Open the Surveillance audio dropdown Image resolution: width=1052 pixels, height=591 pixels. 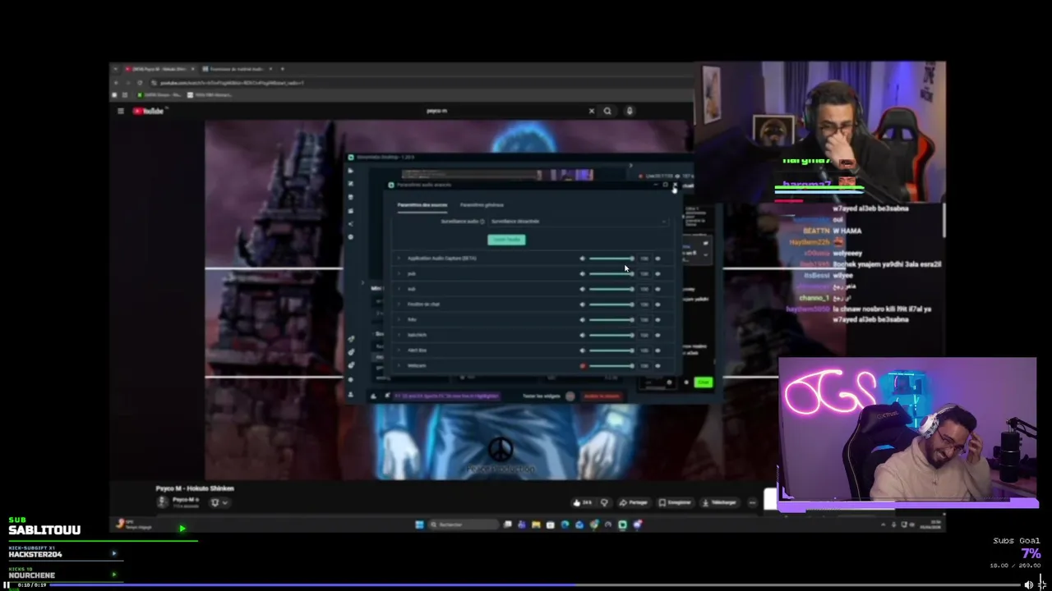click(x=579, y=222)
